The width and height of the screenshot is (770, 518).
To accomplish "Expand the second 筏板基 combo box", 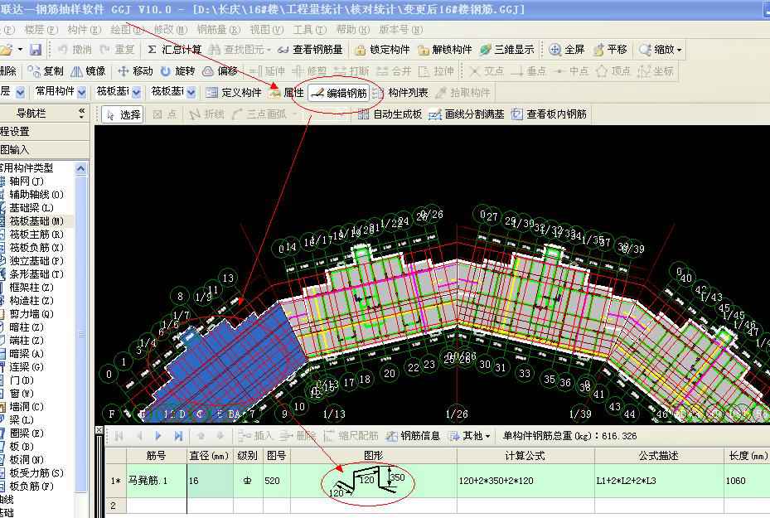I will pyautogui.click(x=191, y=92).
